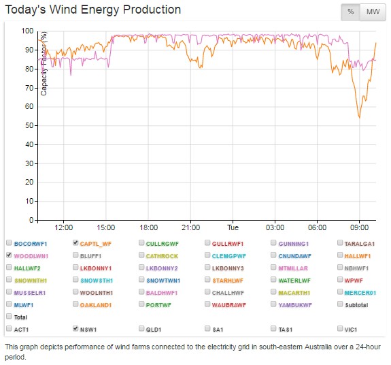Click the 'Today's Wind Energy Production' heading

point(93,10)
